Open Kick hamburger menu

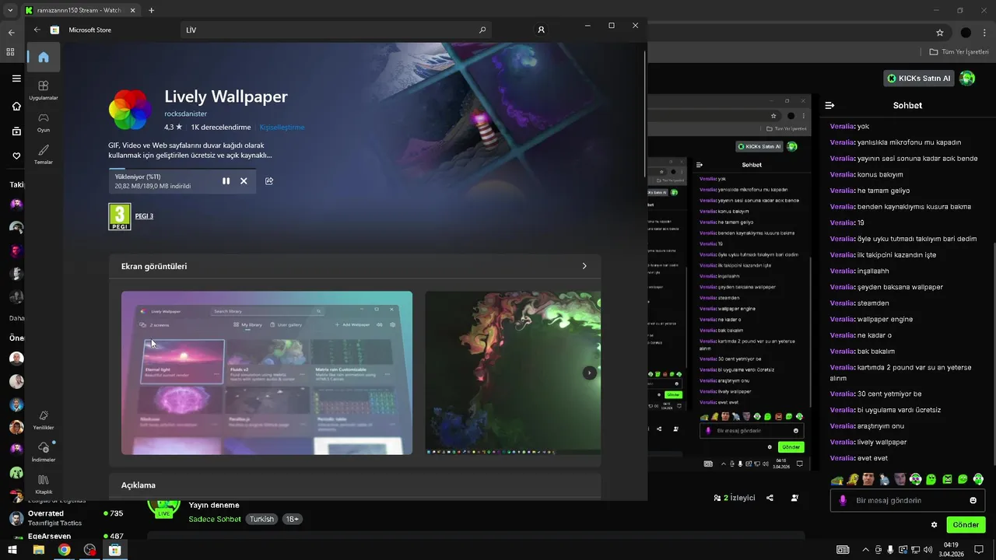click(16, 79)
